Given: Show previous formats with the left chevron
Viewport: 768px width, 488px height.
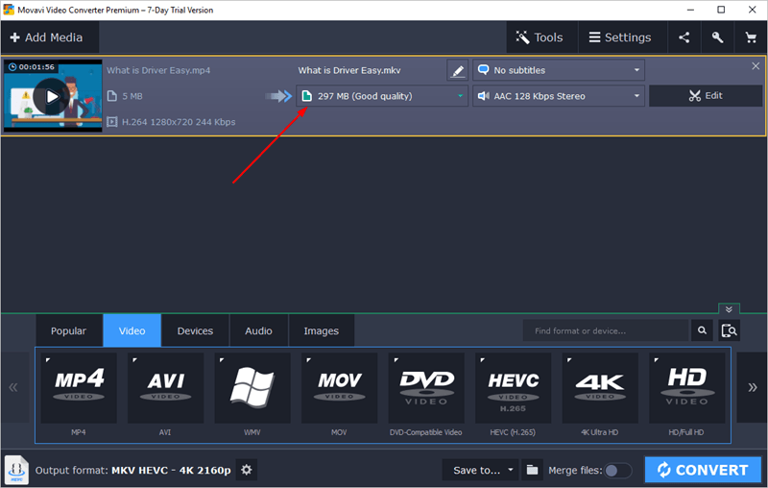Looking at the screenshot, I should click(13, 387).
